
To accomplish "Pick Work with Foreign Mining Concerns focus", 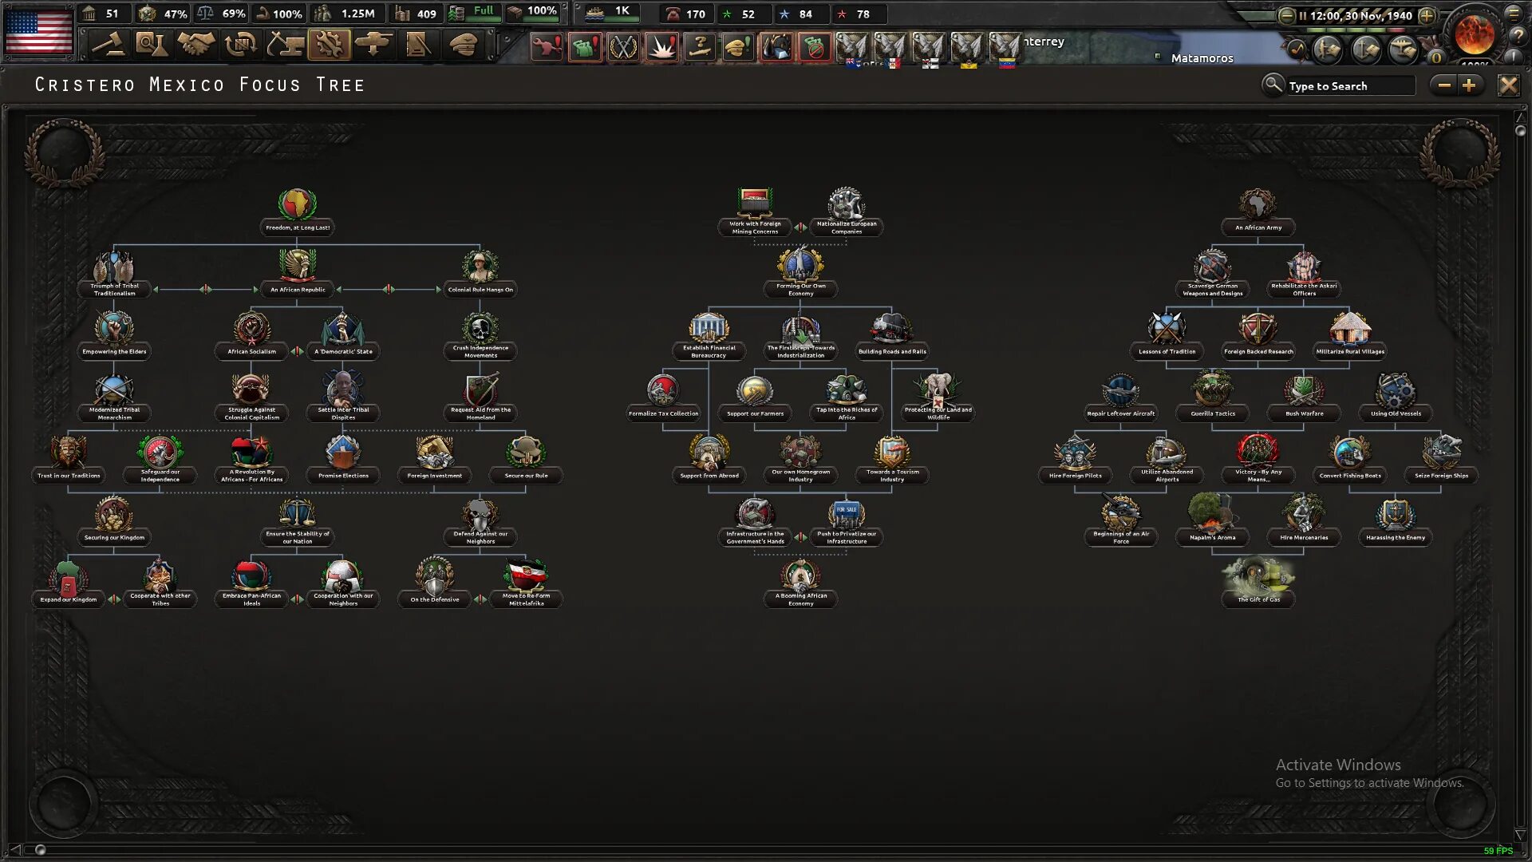I will [x=755, y=212].
